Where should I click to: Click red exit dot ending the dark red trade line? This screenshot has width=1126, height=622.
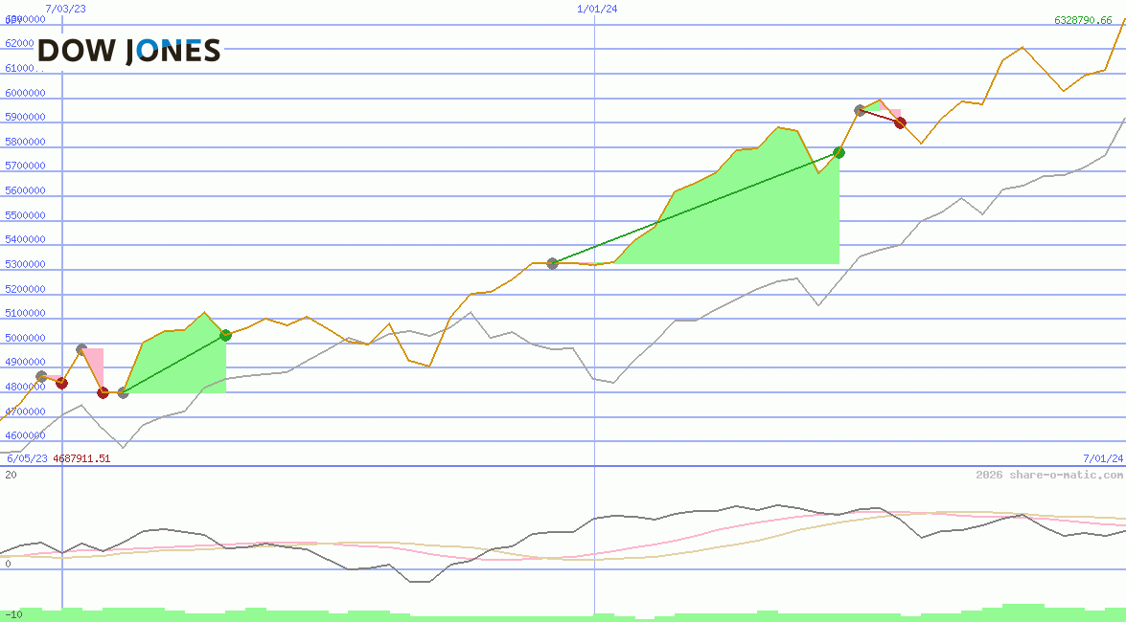coord(900,122)
